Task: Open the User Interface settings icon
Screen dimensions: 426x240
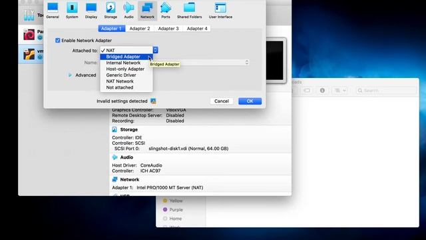Action: (220, 11)
